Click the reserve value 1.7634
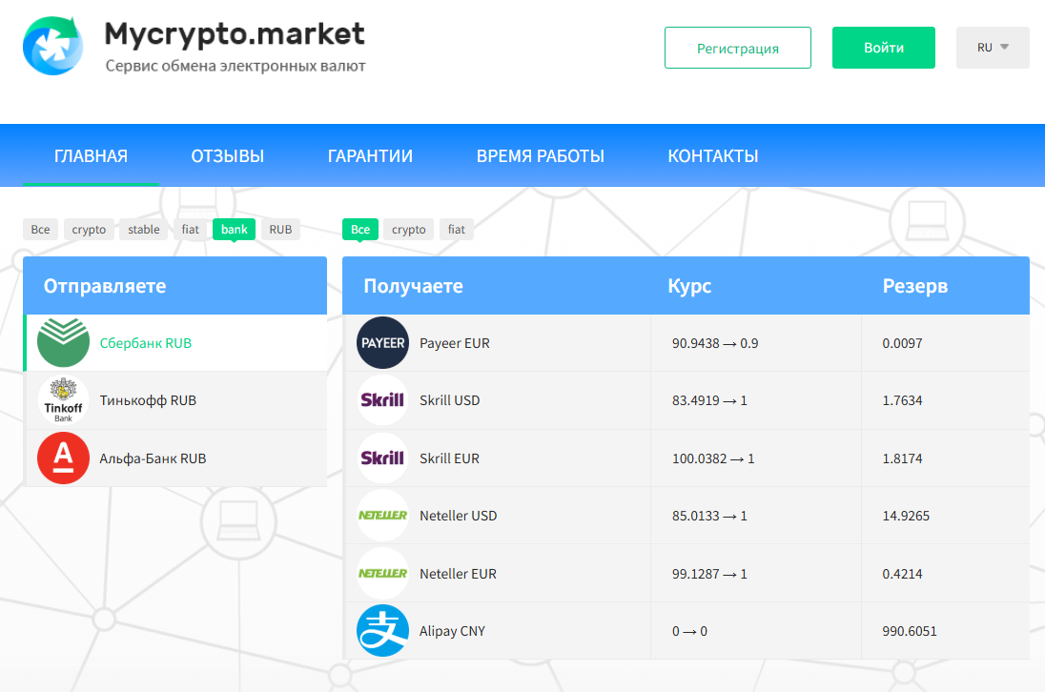Image resolution: width=1045 pixels, height=692 pixels. click(x=902, y=400)
